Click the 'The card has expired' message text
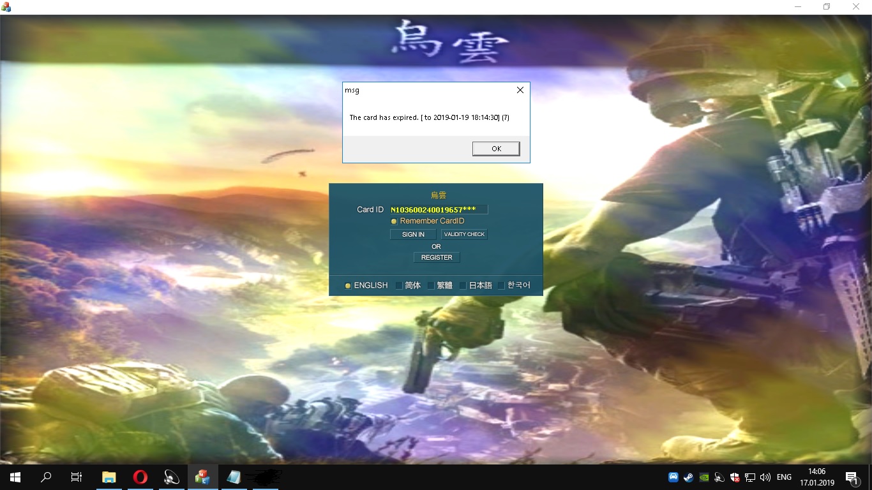 429,117
